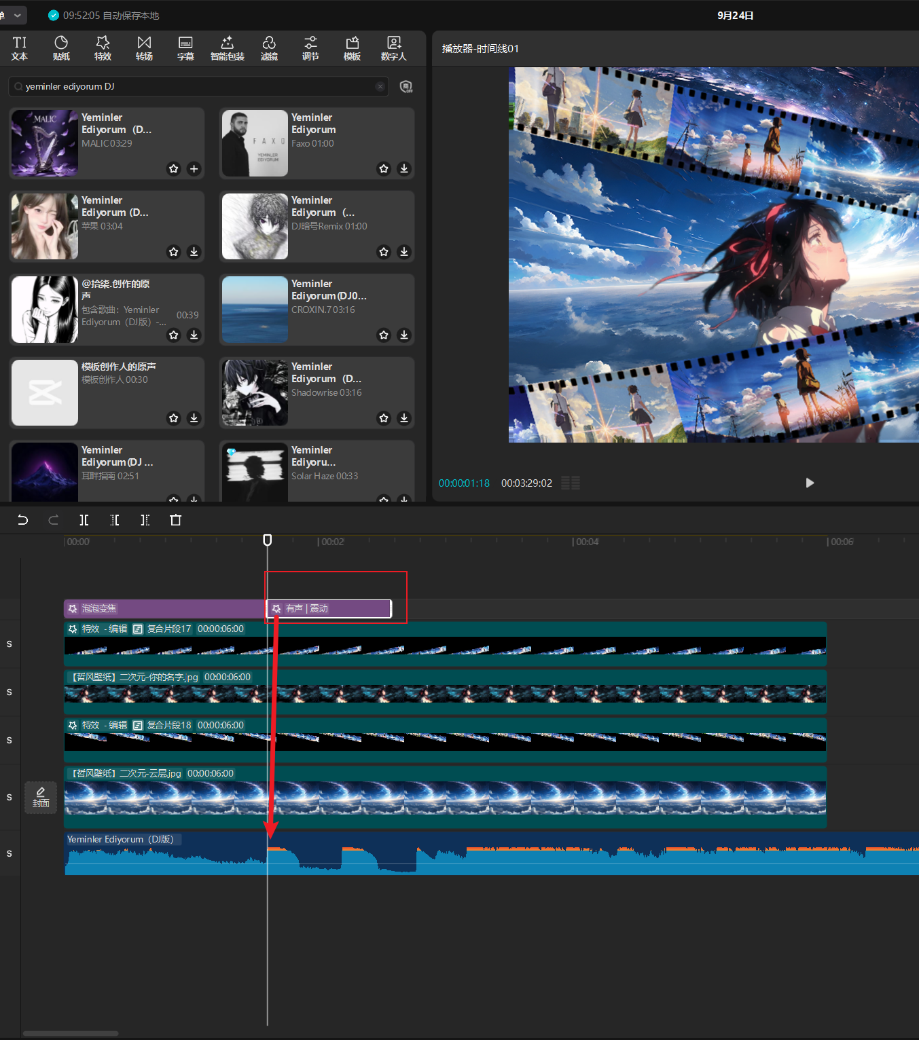Favorite the DJ暗号Remix track
This screenshot has width=919, height=1040.
pos(384,252)
